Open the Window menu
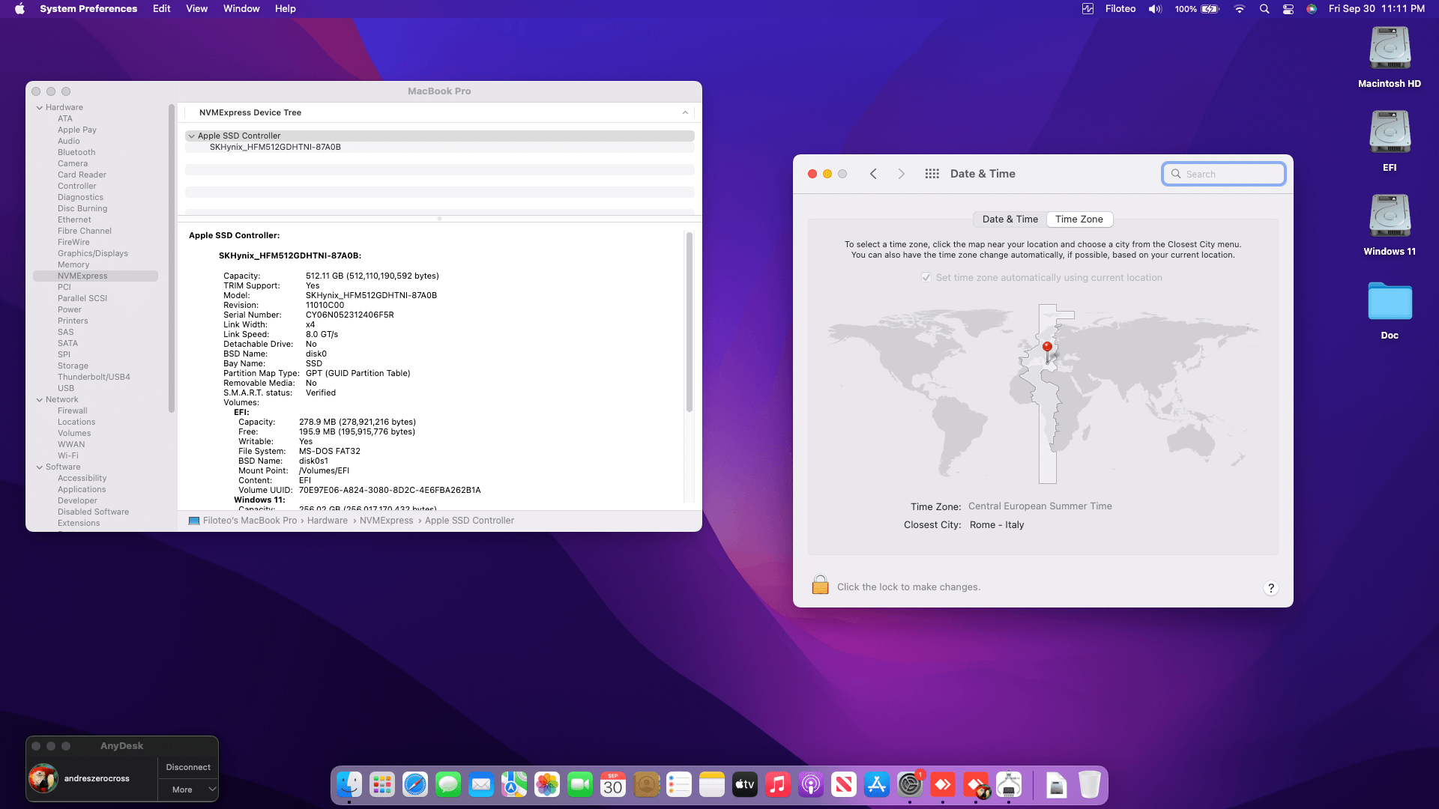The width and height of the screenshot is (1439, 809). [241, 9]
